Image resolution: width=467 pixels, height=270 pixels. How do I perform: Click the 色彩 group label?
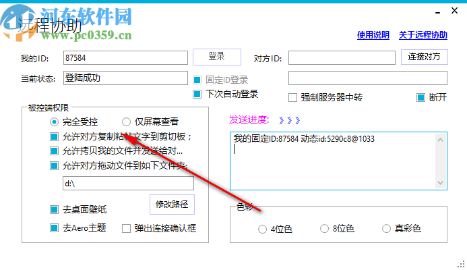click(x=245, y=207)
